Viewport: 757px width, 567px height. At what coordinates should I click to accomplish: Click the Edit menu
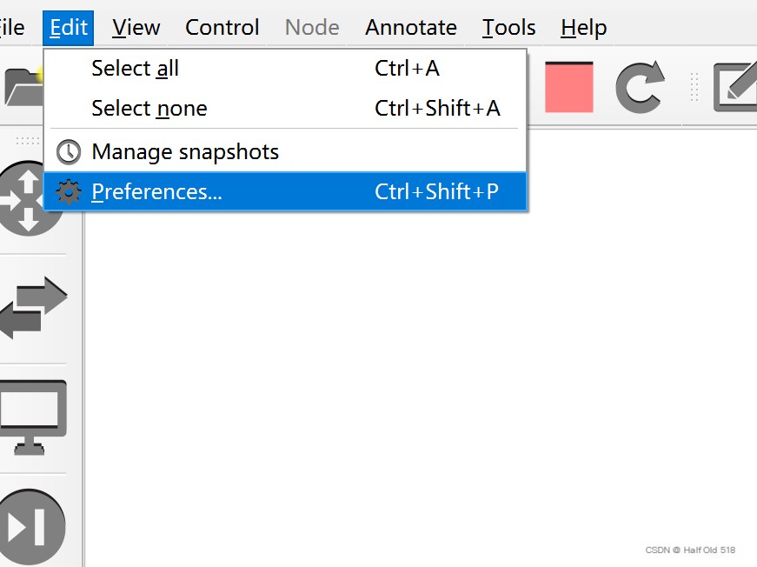tap(68, 28)
